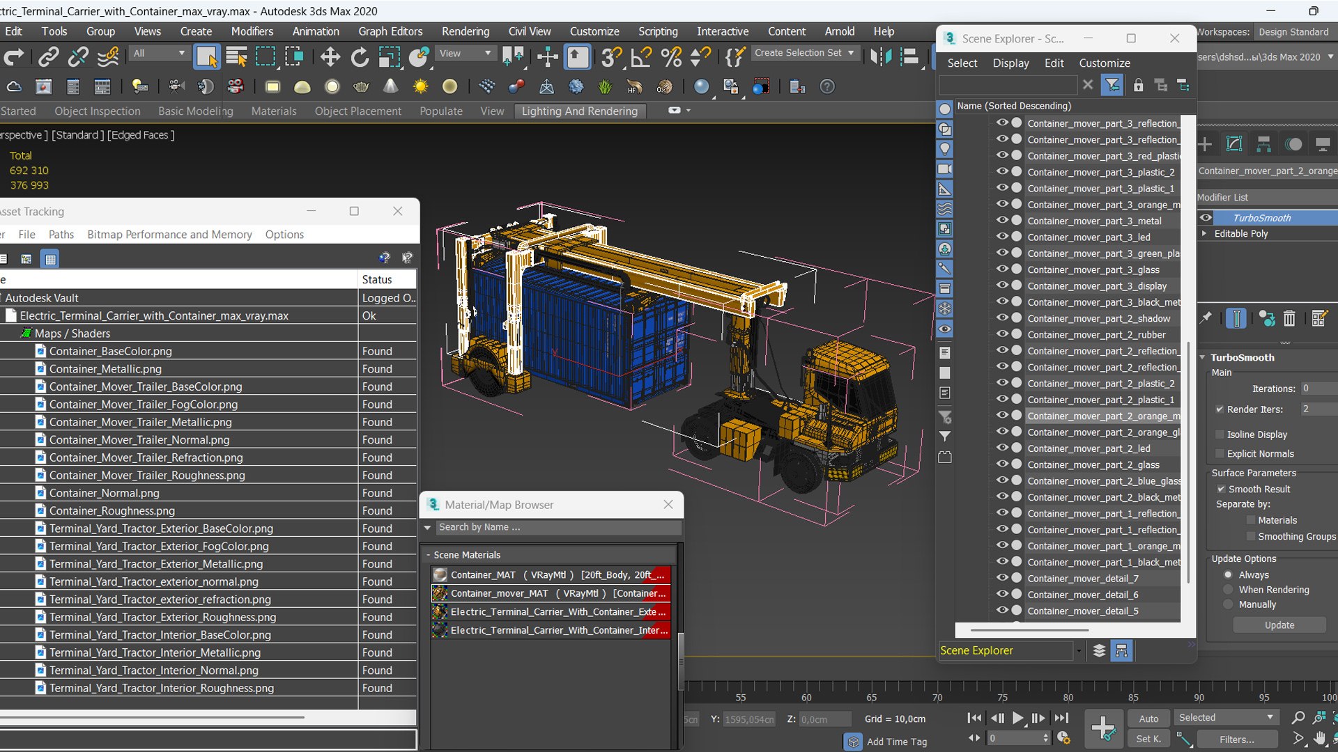This screenshot has width=1338, height=752.
Task: Open the Scene Explorer dropdown at bottom
Action: pos(1079,651)
